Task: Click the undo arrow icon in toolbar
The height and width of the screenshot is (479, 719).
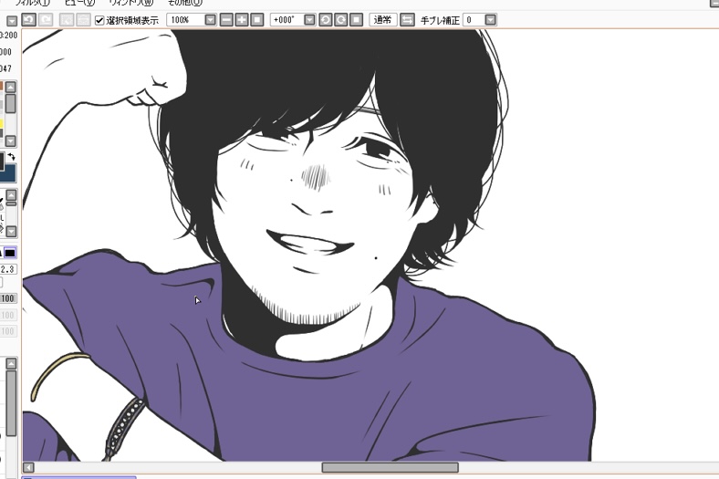Action: point(29,20)
